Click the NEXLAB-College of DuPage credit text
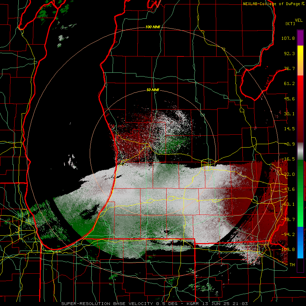The width and height of the screenshot is (306, 306). tap(273, 4)
